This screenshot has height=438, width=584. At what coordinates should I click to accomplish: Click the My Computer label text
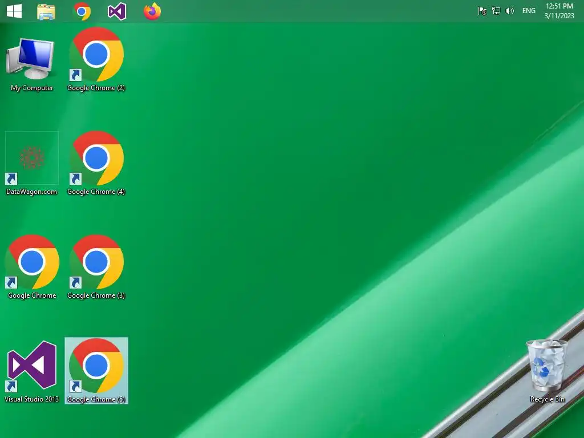coord(32,88)
